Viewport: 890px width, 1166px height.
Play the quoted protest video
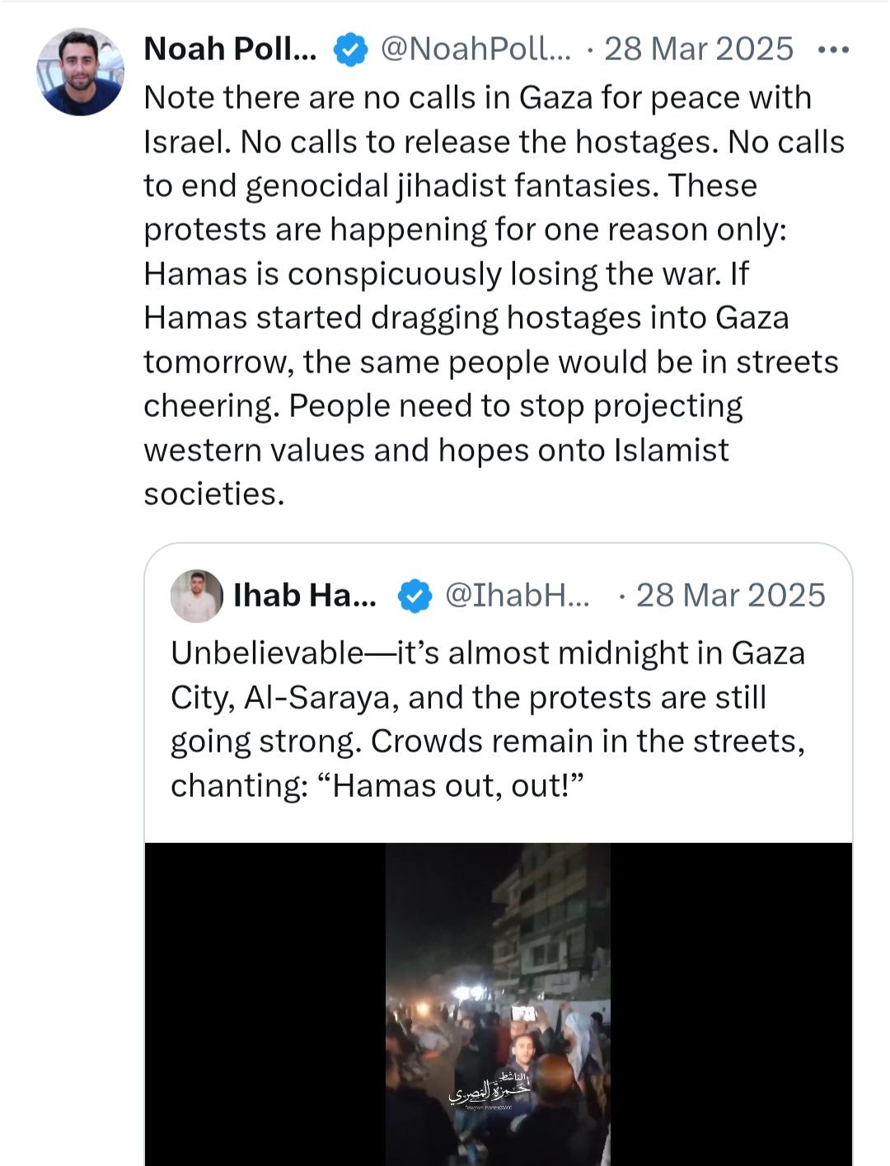click(498, 1004)
